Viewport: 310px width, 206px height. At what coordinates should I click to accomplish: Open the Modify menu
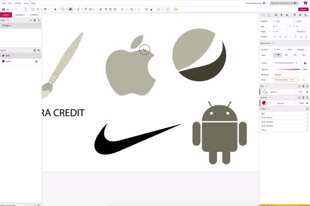pyautogui.click(x=18, y=3)
